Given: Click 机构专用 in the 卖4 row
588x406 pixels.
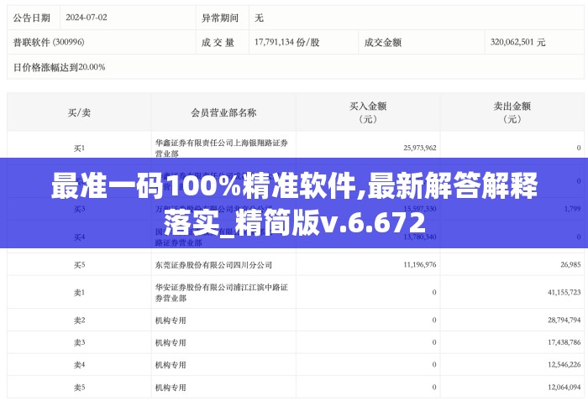Looking at the screenshot, I should [x=171, y=364].
